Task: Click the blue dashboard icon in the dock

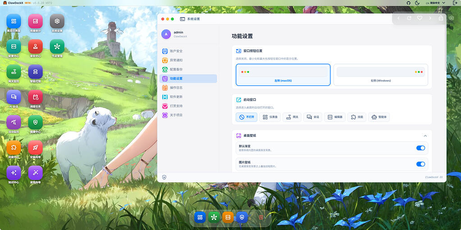Action: (x=200, y=217)
